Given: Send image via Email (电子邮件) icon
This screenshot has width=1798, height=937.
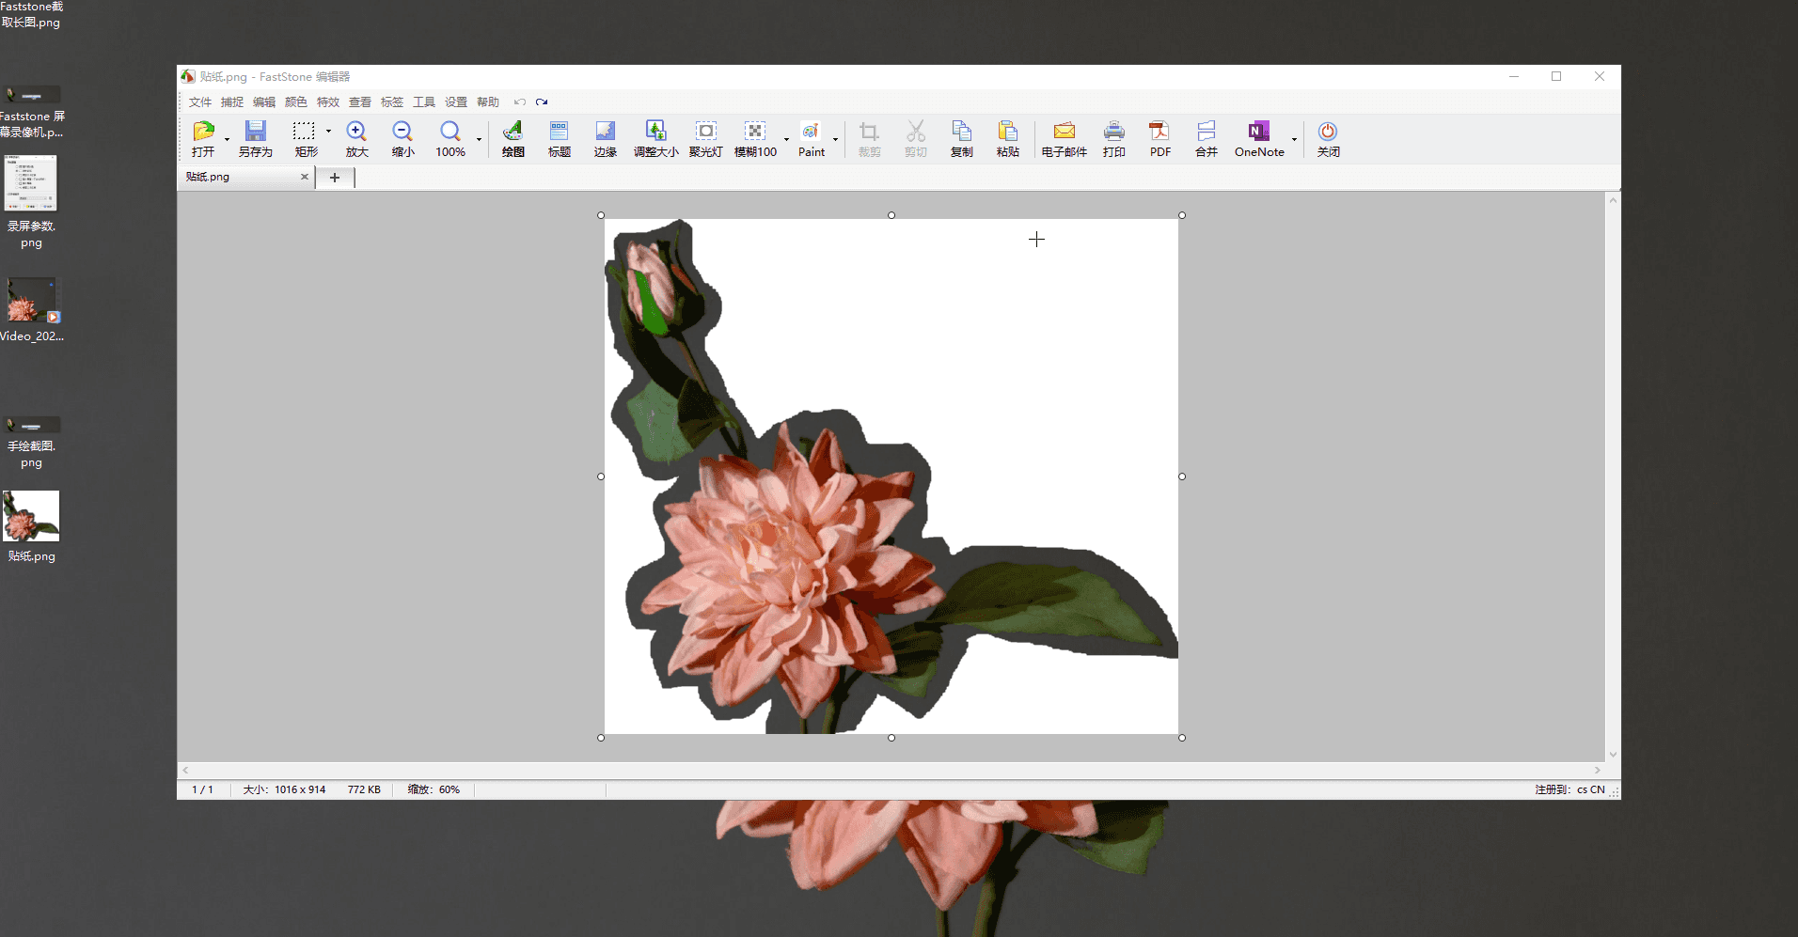Looking at the screenshot, I should [1064, 138].
